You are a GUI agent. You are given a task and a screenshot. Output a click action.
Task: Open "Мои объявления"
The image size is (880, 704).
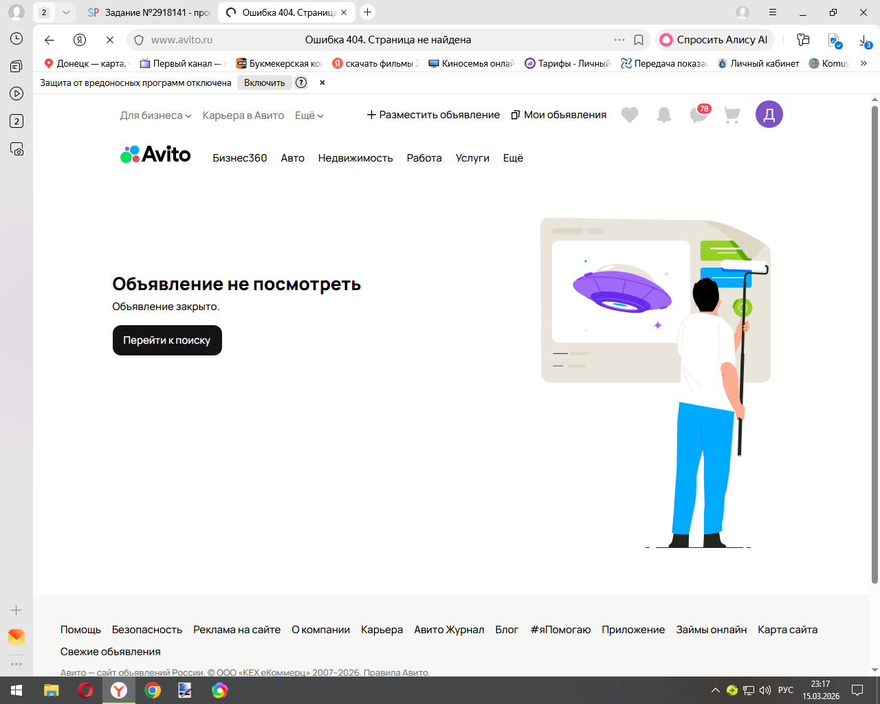pyautogui.click(x=559, y=115)
